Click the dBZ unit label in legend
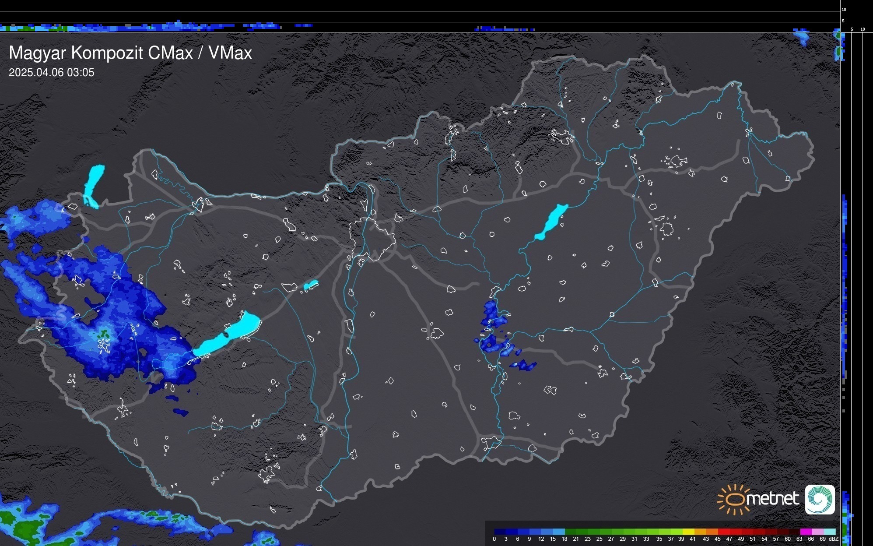Image resolution: width=873 pixels, height=546 pixels. click(834, 539)
